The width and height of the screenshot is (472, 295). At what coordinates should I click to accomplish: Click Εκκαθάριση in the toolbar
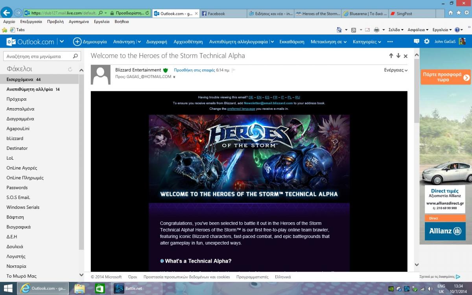coord(292,41)
